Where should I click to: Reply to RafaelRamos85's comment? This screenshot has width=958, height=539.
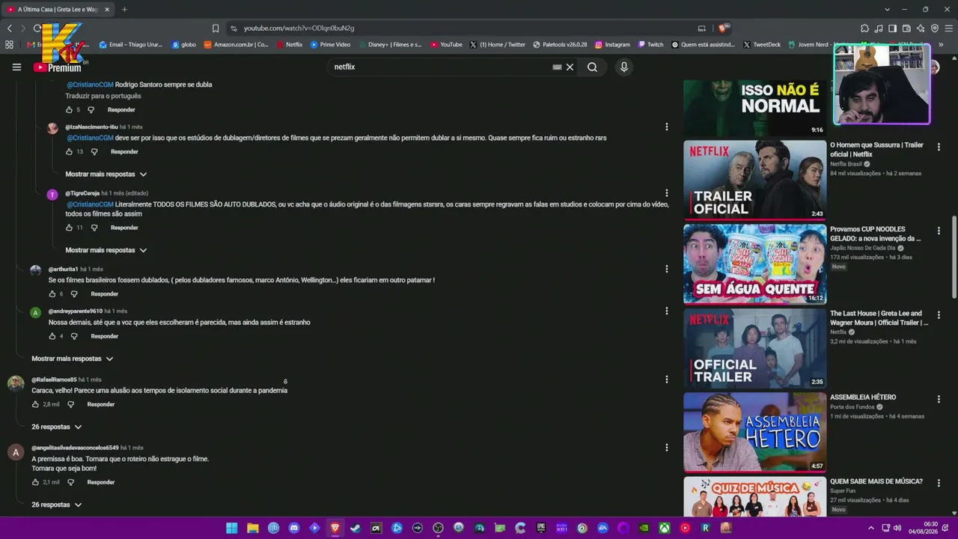101,404
